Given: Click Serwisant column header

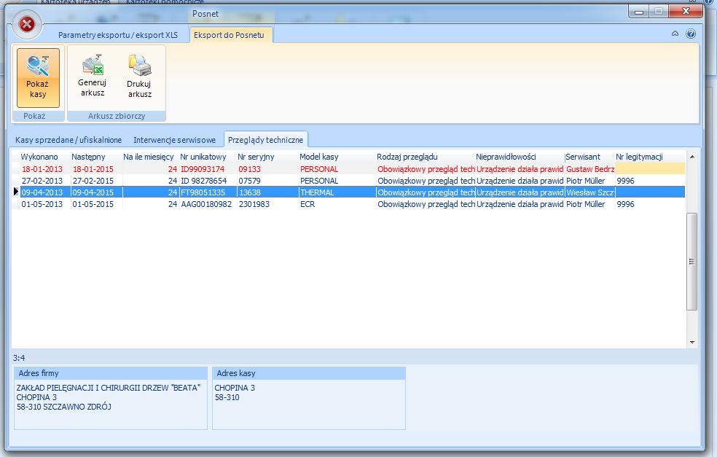Looking at the screenshot, I should tap(583, 157).
